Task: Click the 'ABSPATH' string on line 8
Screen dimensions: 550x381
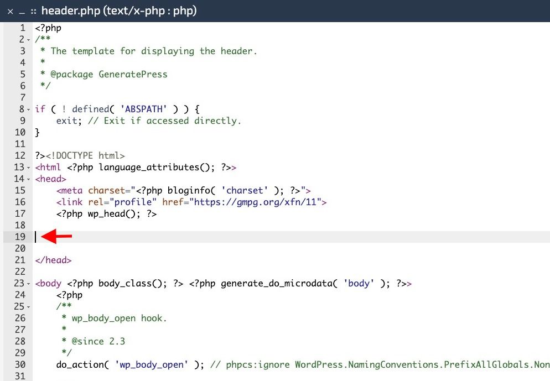Action: tap(143, 109)
